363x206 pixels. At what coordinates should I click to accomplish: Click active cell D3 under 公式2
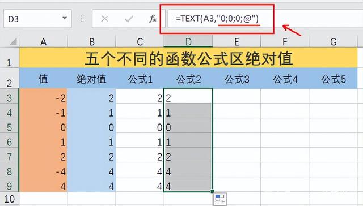click(188, 96)
